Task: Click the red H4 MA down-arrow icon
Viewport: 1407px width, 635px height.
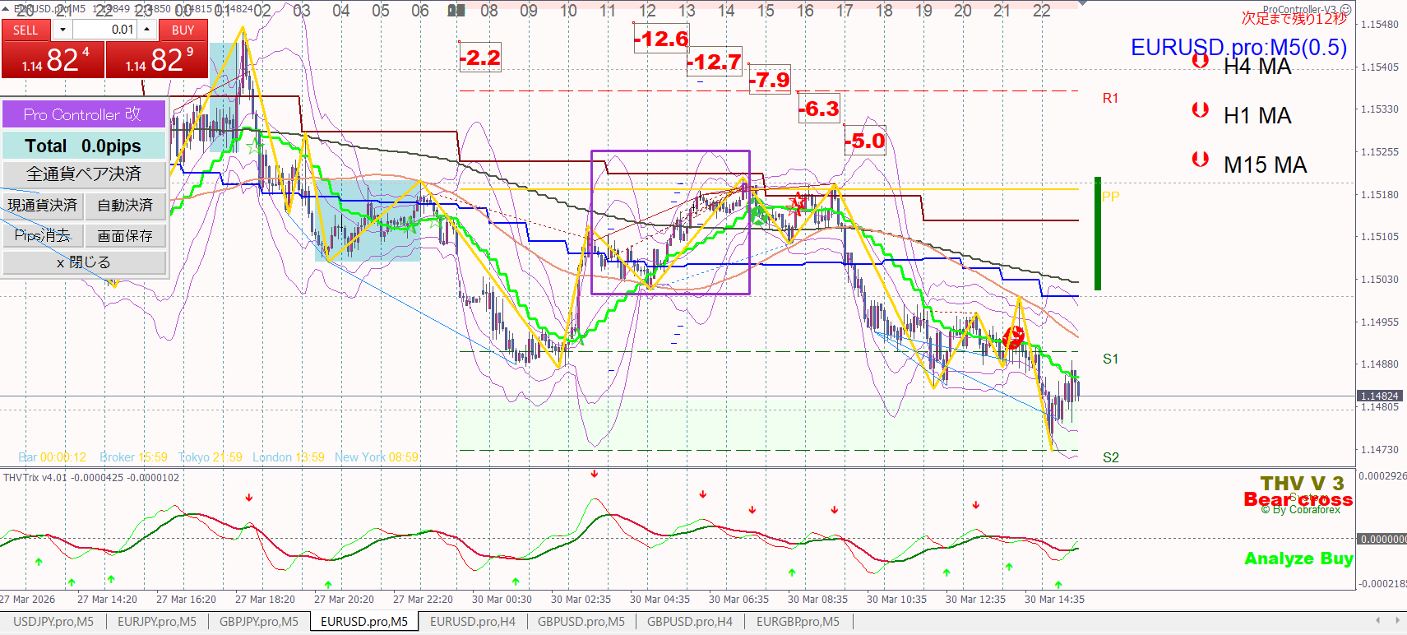Action: pos(1201,60)
